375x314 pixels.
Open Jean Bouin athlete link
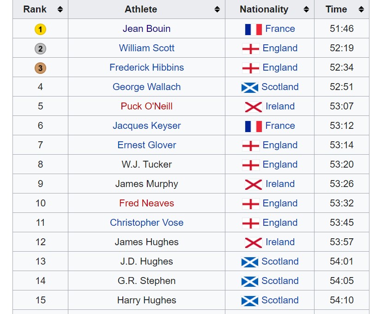click(x=146, y=29)
